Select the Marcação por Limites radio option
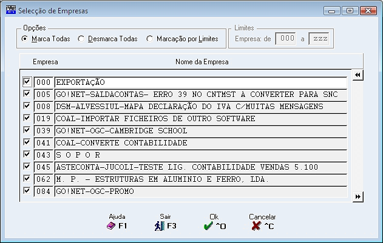The width and height of the screenshot is (383, 243). tap(150, 39)
